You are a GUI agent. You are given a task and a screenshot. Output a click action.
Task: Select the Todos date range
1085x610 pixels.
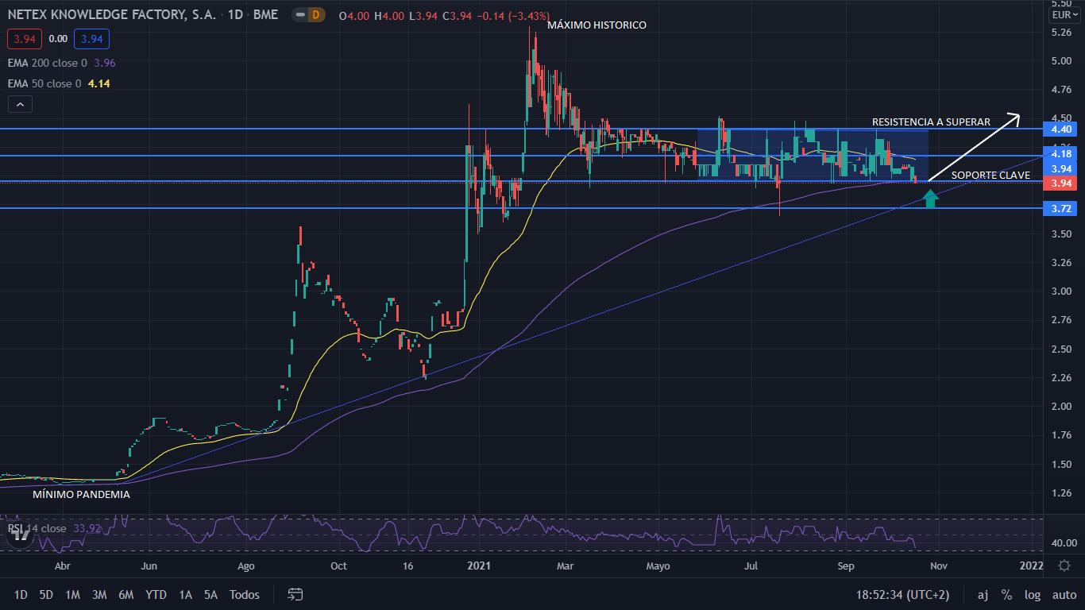245,594
